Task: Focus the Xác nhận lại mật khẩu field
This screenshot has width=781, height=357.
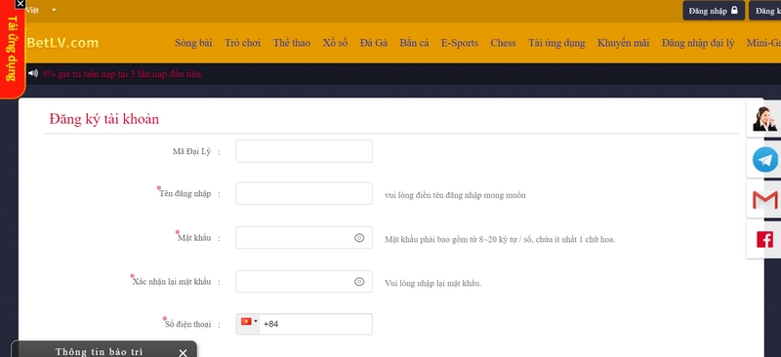Action: click(x=304, y=281)
